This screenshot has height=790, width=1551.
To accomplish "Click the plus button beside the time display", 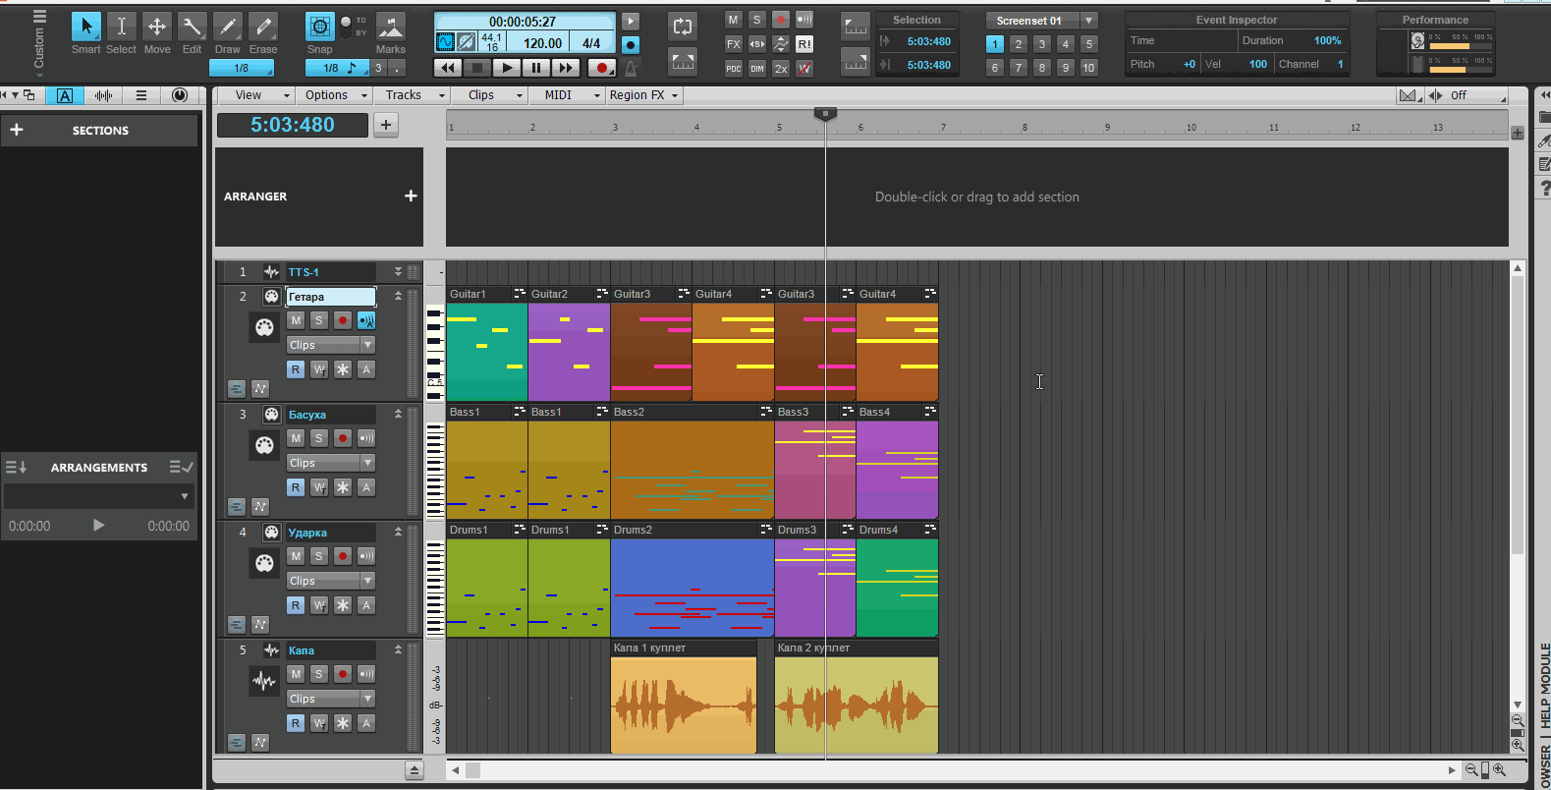I will pos(386,125).
